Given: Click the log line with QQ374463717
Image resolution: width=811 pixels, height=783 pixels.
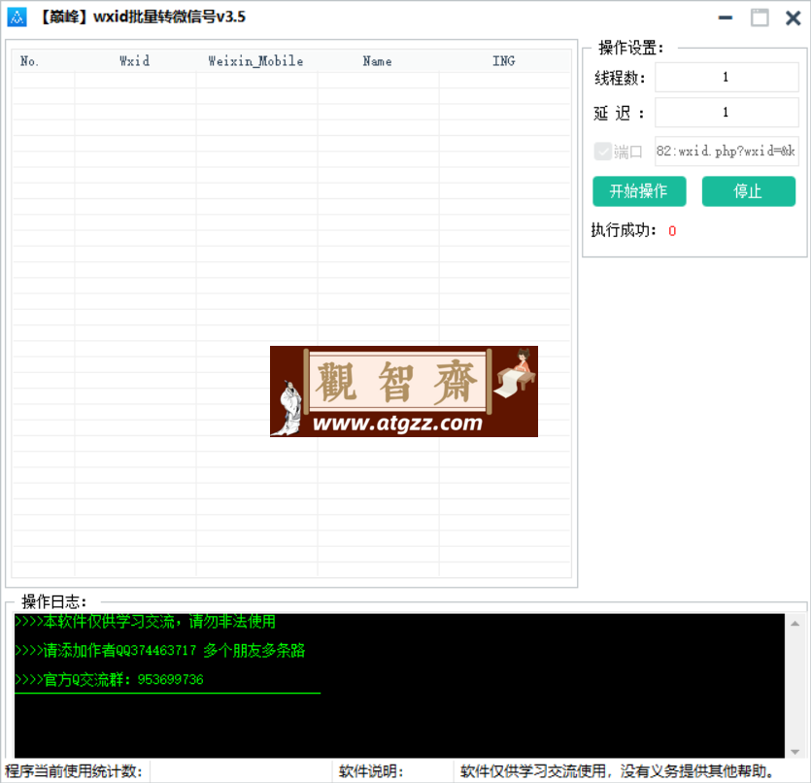Looking at the screenshot, I should 160,651.
